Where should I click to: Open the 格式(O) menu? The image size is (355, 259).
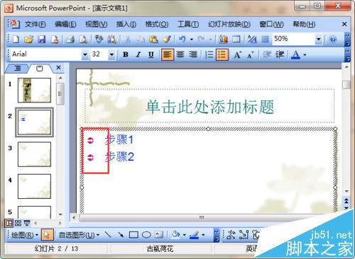click(157, 24)
